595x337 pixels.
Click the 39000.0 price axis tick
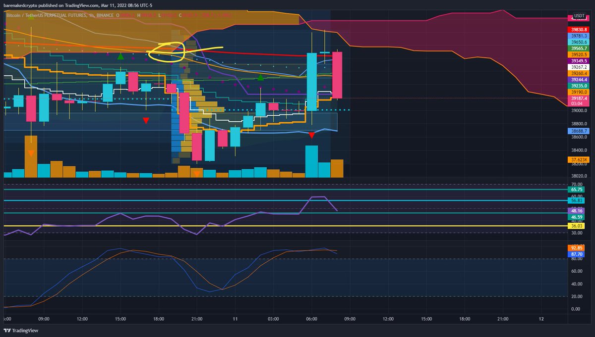coord(578,111)
